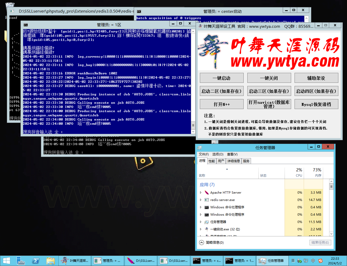Click the redis-server console window title bar icon
Image resolution: width=347 pixels, height=266 pixels.
[12, 11]
